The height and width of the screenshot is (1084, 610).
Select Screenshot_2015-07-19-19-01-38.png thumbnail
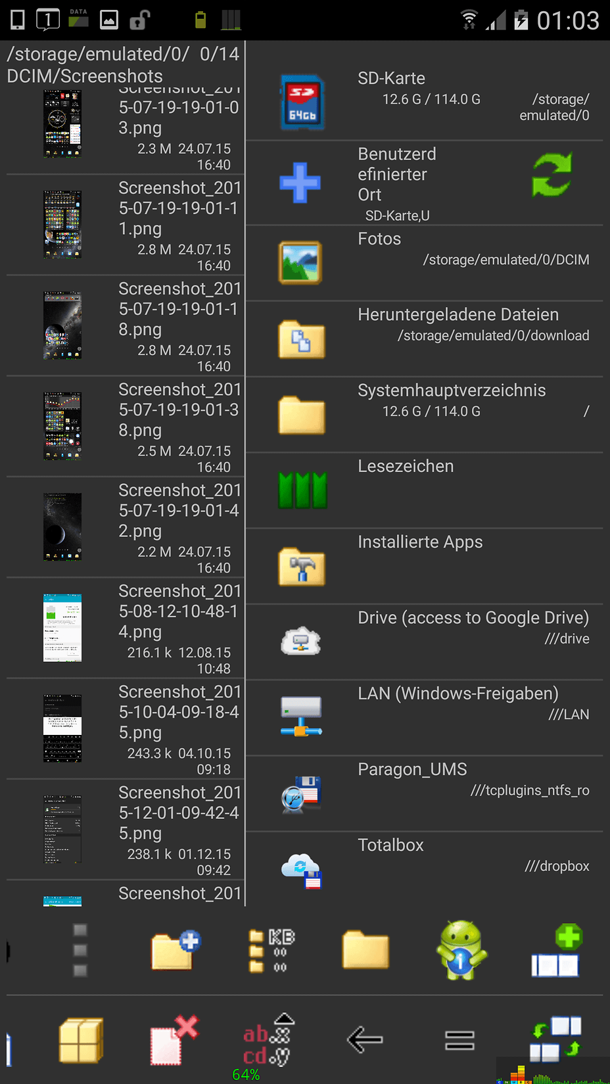tap(62, 426)
